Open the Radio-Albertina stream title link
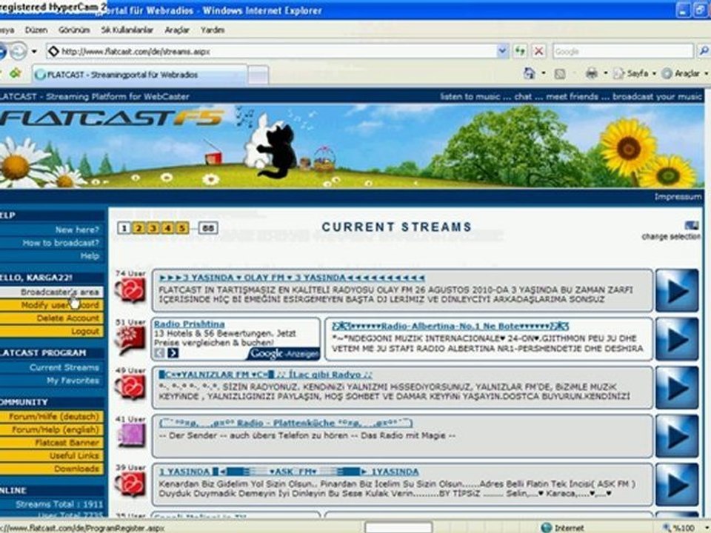 [x=450, y=326]
